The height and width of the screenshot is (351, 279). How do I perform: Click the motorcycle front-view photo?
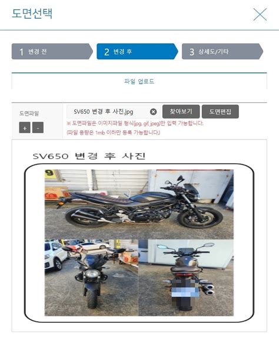click(x=92, y=278)
